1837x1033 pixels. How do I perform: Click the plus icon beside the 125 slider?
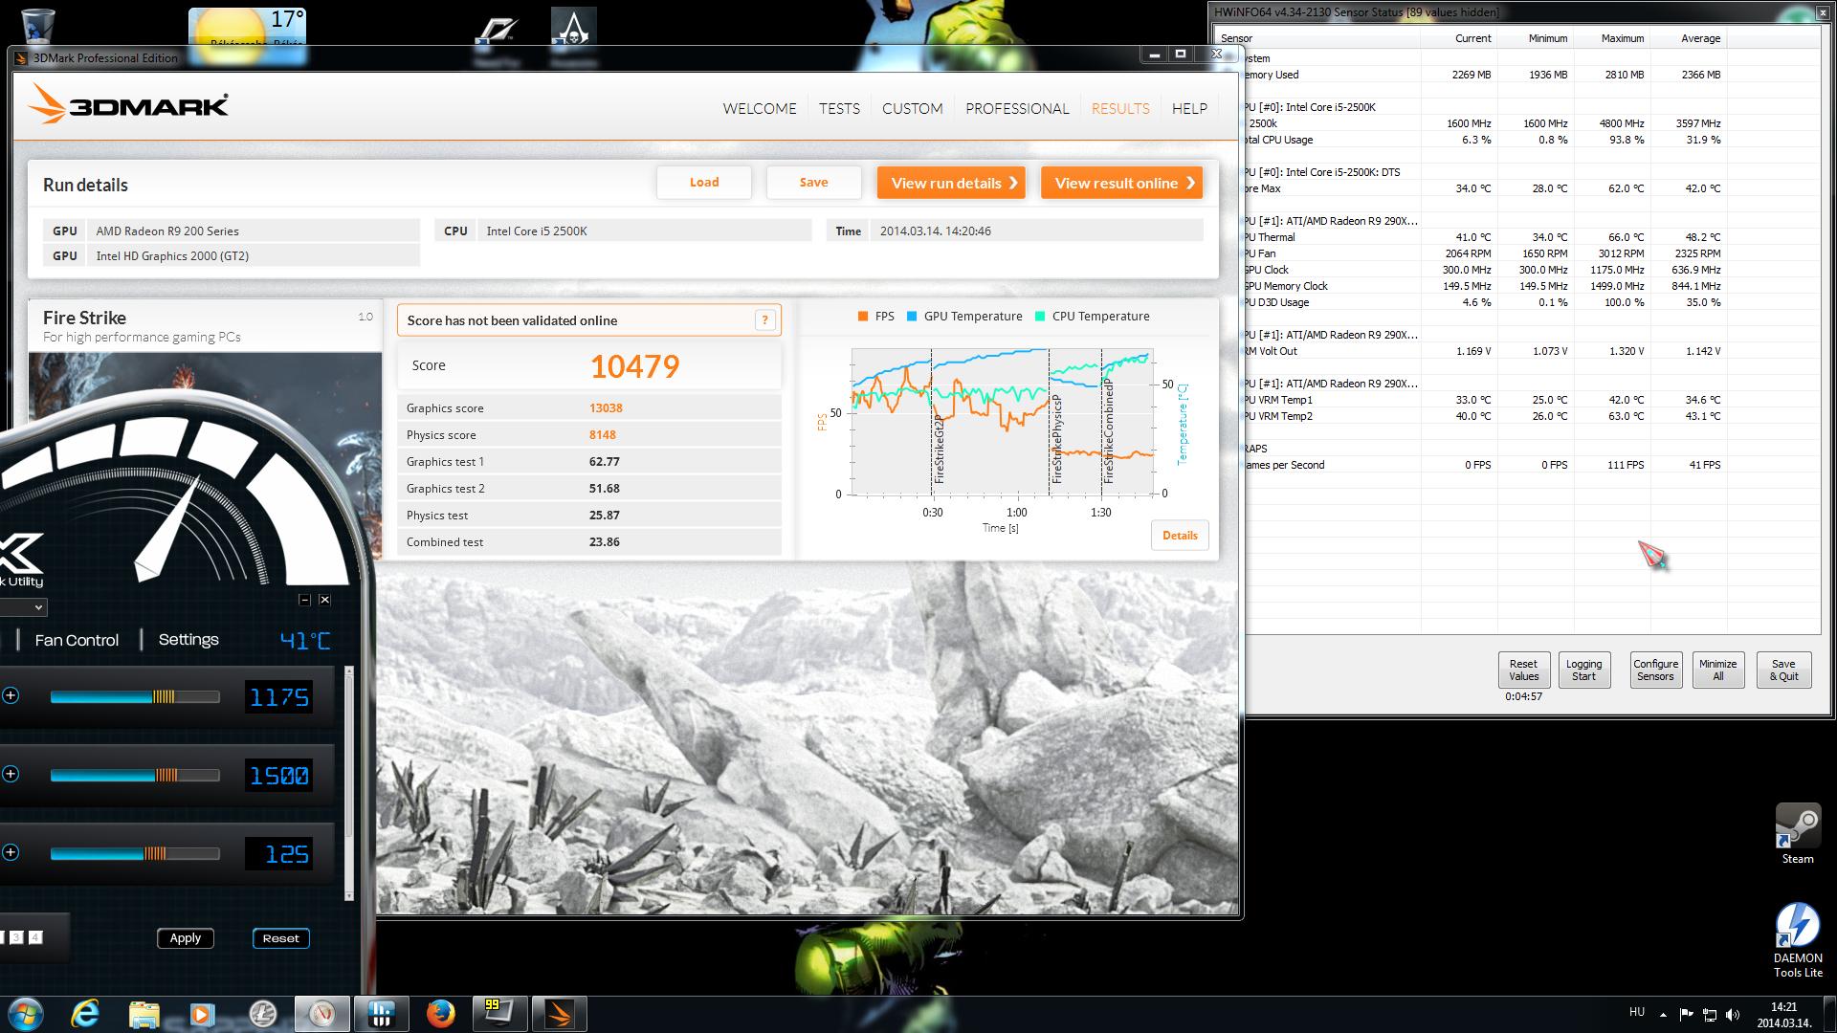(11, 852)
